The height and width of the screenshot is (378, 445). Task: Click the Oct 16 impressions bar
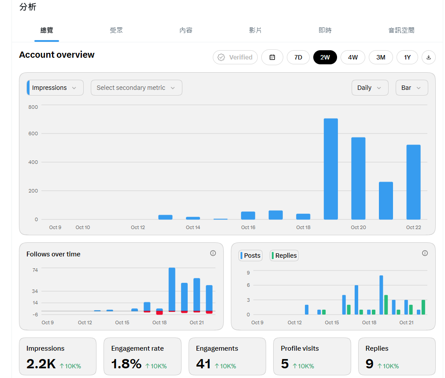(x=248, y=216)
